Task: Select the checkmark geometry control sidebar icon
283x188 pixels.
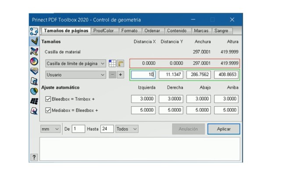Action: (34, 41)
